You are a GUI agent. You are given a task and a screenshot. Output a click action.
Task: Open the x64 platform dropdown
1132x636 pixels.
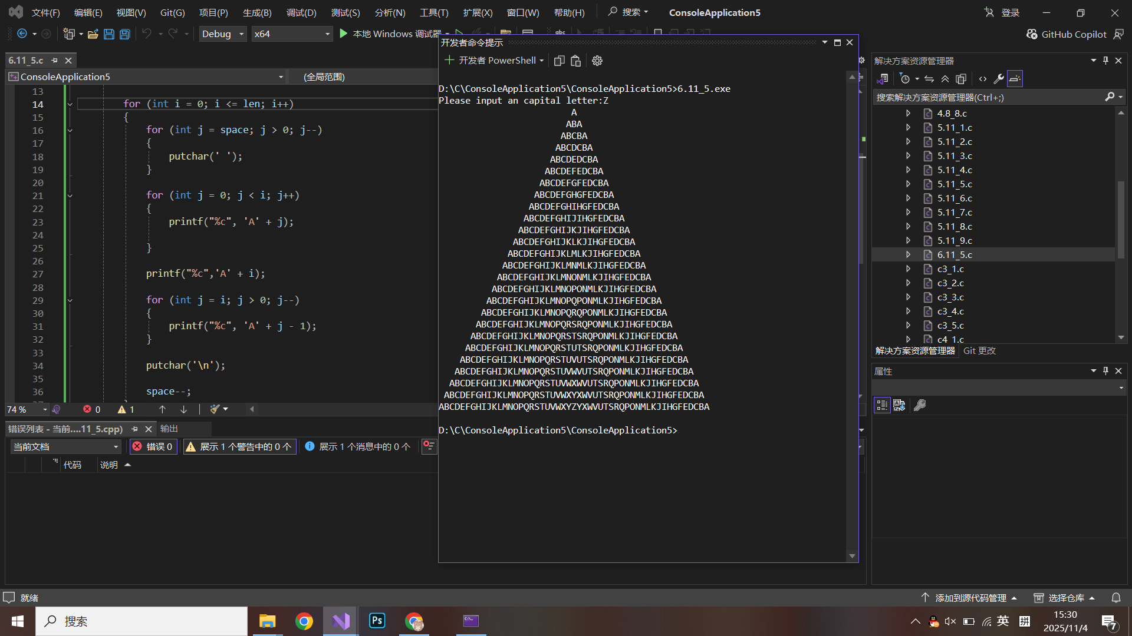coord(292,34)
